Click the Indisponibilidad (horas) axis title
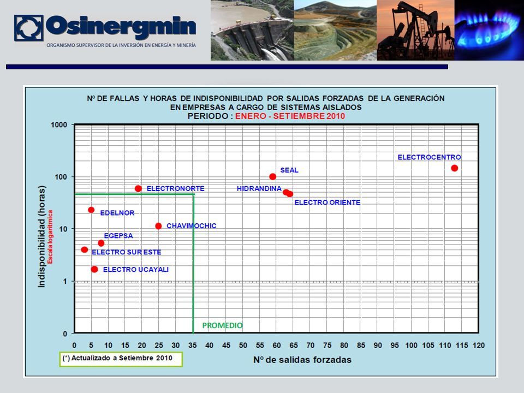This screenshot has height=393, width=524. click(41, 236)
